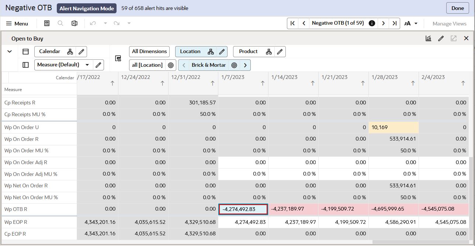The width and height of the screenshot is (475, 246).
Task: Click the export to Excel icon
Action: (x=74, y=23)
